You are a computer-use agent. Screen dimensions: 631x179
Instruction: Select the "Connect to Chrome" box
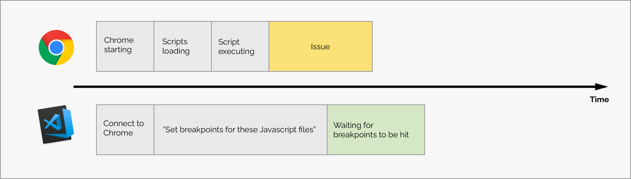(x=125, y=130)
